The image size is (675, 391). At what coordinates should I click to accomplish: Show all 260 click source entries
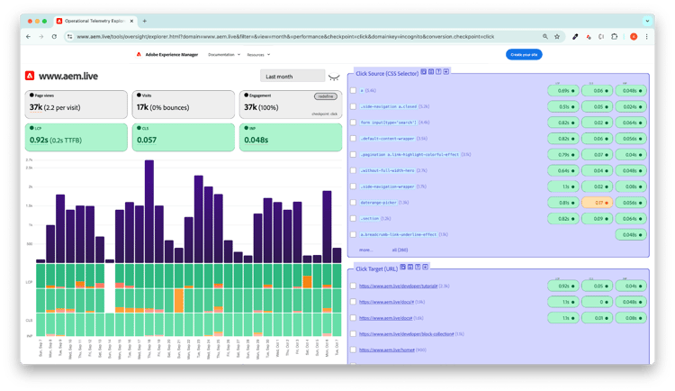(400, 250)
